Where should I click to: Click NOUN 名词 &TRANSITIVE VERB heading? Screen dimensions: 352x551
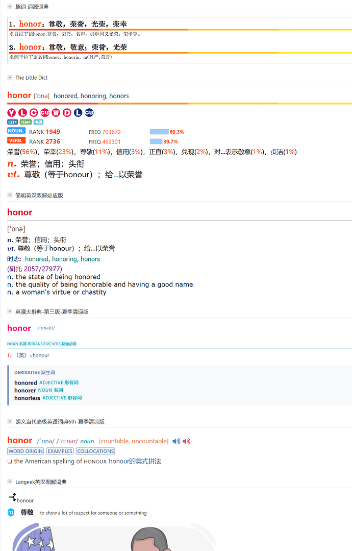click(x=42, y=344)
